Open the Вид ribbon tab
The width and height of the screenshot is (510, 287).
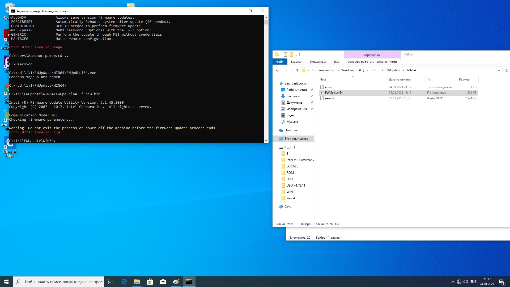coord(337,62)
